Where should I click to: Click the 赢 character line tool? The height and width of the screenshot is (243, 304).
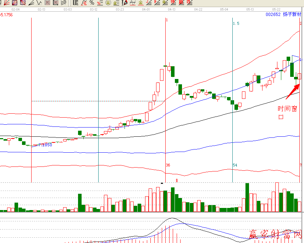(181, 3)
